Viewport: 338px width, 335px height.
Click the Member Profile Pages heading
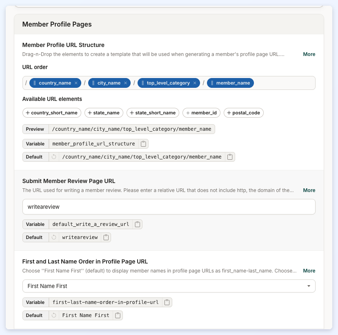point(57,25)
